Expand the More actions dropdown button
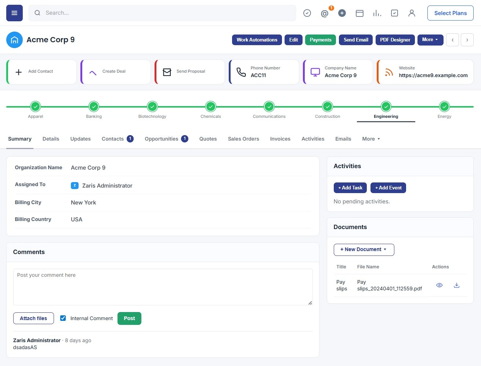This screenshot has width=481, height=366. (430, 40)
